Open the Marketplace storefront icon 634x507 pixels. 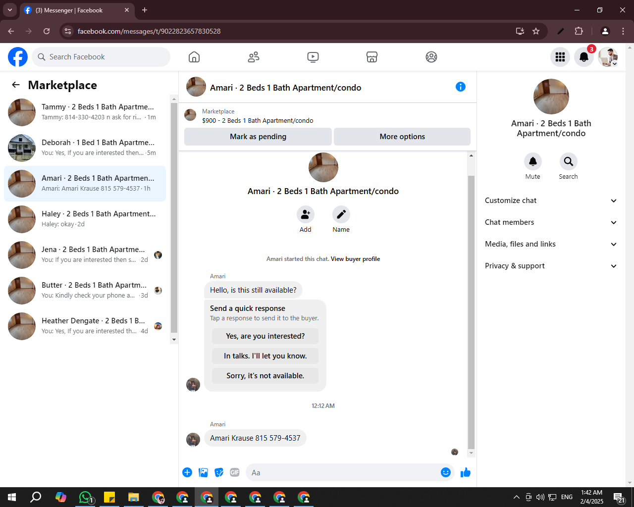[x=372, y=57]
